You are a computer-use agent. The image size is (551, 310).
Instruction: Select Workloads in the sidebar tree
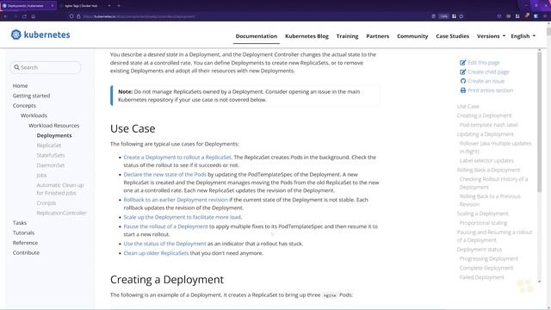(34, 115)
